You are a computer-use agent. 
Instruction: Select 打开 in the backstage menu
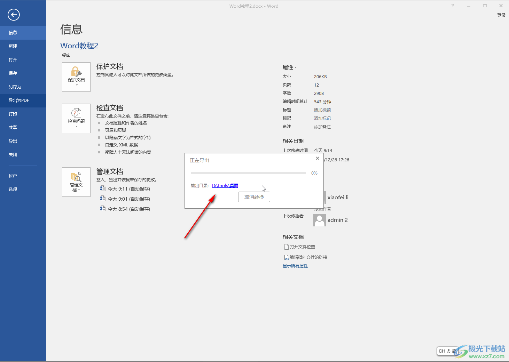[23, 60]
